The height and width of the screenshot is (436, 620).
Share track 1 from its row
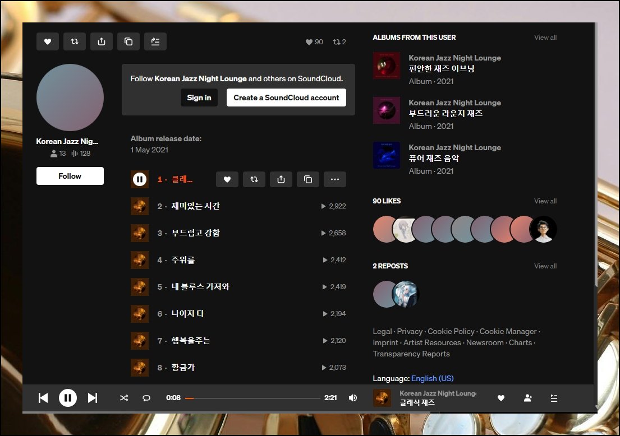[x=281, y=179]
